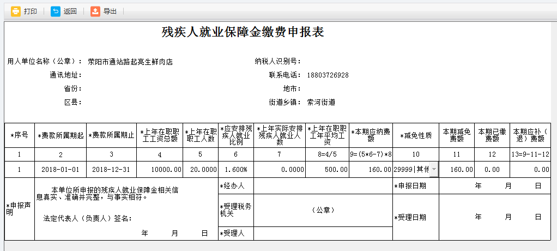Click the 申报日期 date field
The height and width of the screenshot is (251, 557).
[497, 186]
